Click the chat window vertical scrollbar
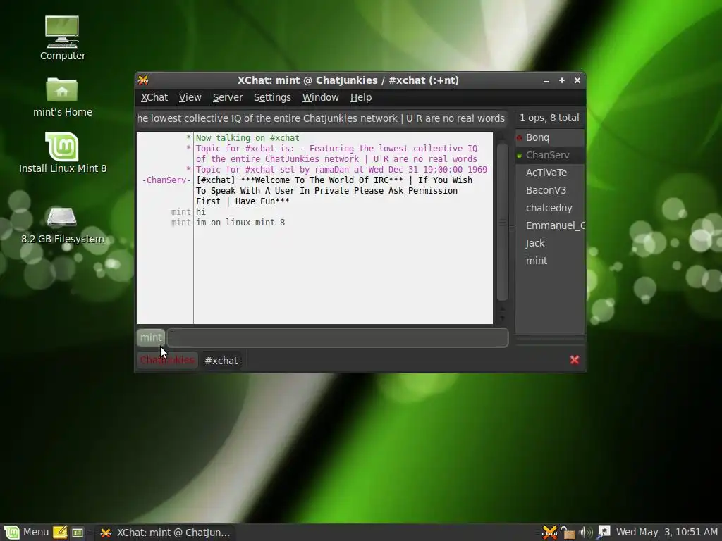This screenshot has height=541, width=722. click(x=502, y=222)
